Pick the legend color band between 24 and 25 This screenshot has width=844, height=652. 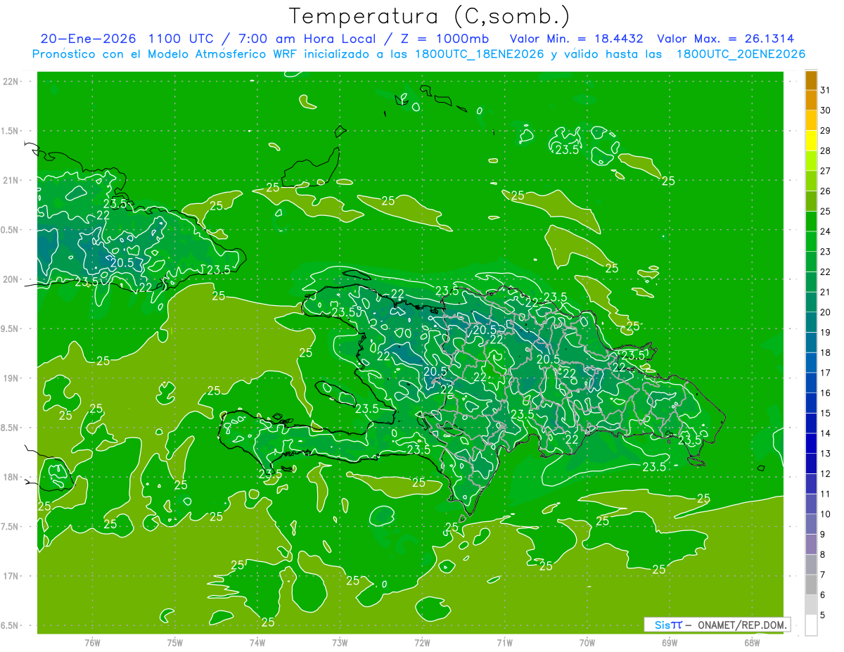(811, 222)
